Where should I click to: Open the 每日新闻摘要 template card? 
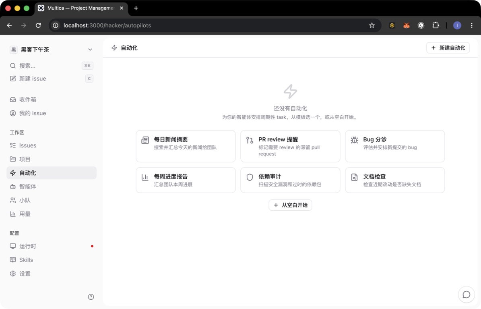point(186,146)
